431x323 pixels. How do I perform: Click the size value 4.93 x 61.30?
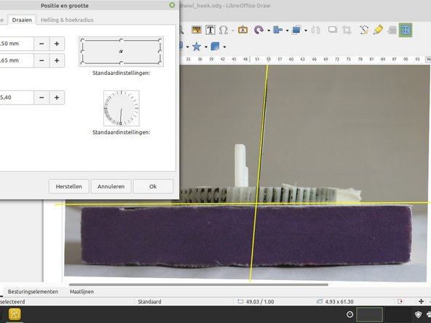(x=339, y=302)
